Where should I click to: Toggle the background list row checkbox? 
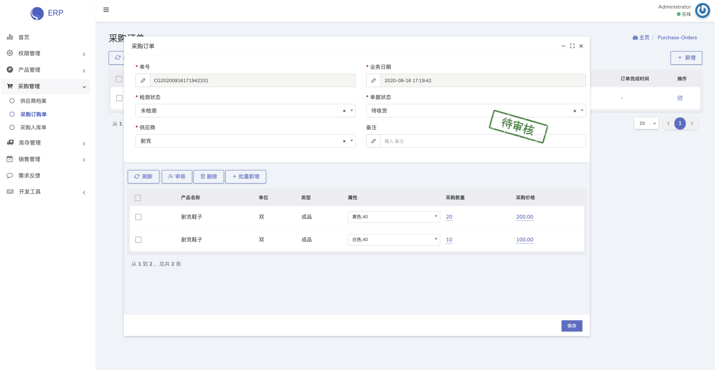pos(119,98)
